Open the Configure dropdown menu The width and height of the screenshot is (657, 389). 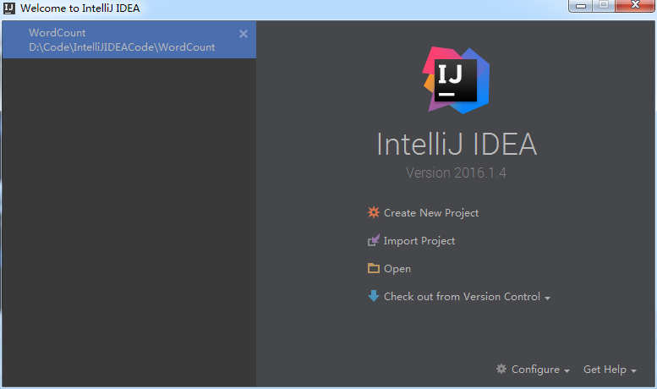(540, 370)
